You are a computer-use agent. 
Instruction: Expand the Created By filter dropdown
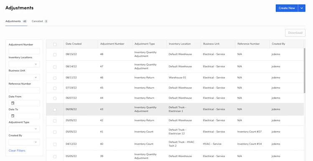click(24, 142)
